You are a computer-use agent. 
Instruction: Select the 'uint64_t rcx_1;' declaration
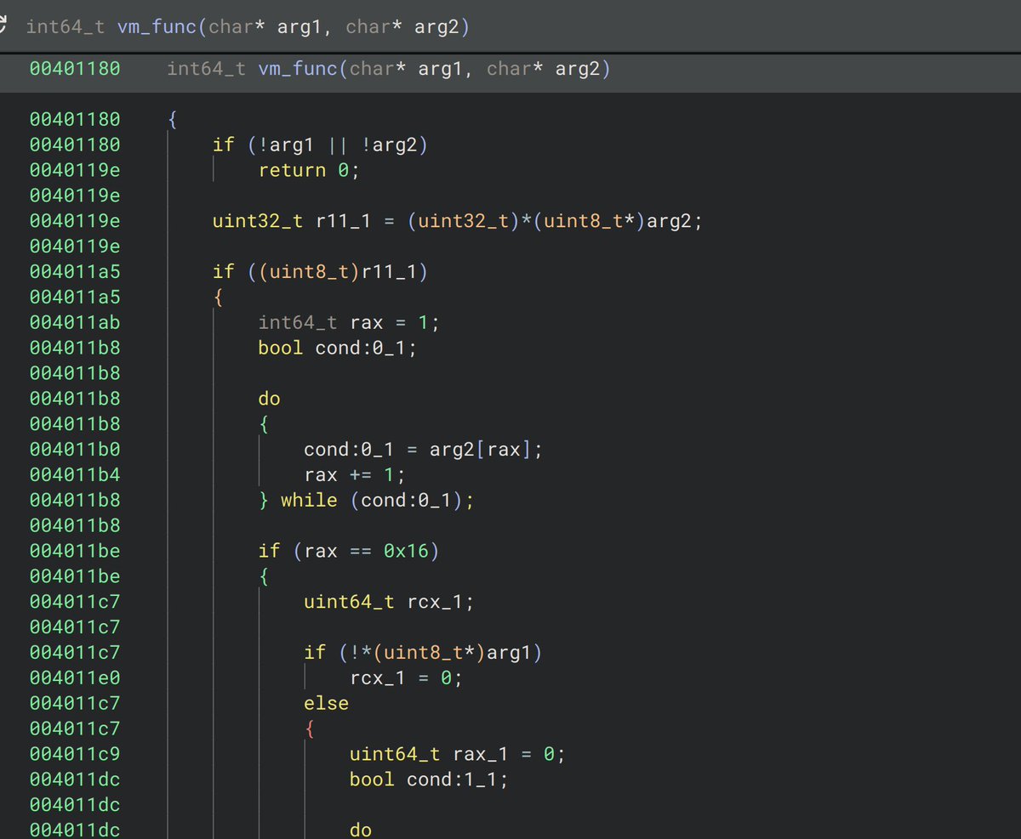(x=389, y=602)
